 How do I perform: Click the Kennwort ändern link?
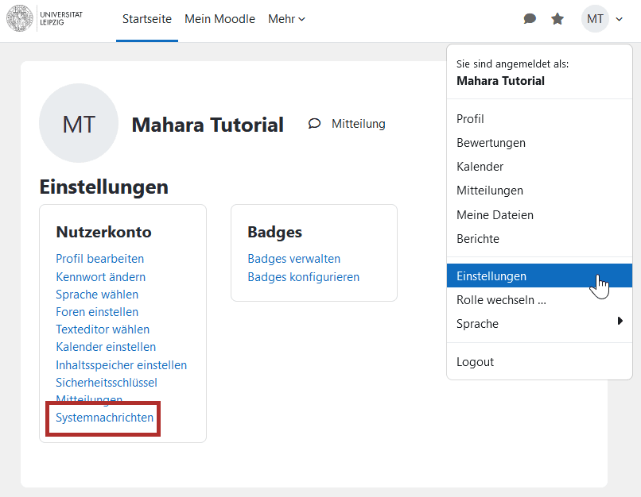coord(100,277)
